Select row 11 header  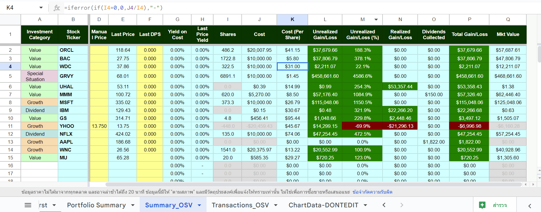pos(10,126)
